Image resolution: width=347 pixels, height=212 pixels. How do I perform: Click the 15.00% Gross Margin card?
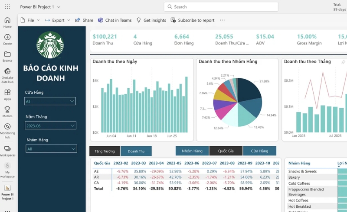point(309,39)
